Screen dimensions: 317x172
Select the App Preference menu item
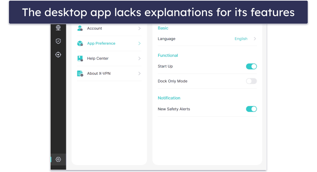pyautogui.click(x=109, y=43)
